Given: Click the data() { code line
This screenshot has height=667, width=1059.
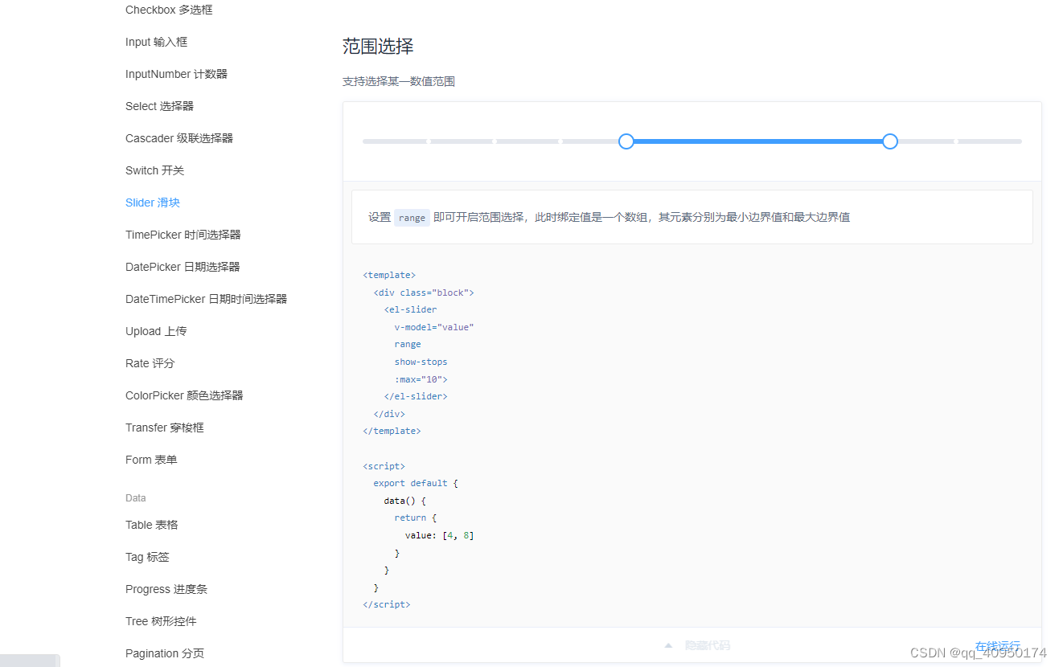Looking at the screenshot, I should 404,501.
